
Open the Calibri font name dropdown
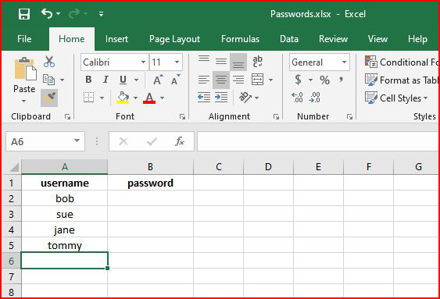pos(143,62)
